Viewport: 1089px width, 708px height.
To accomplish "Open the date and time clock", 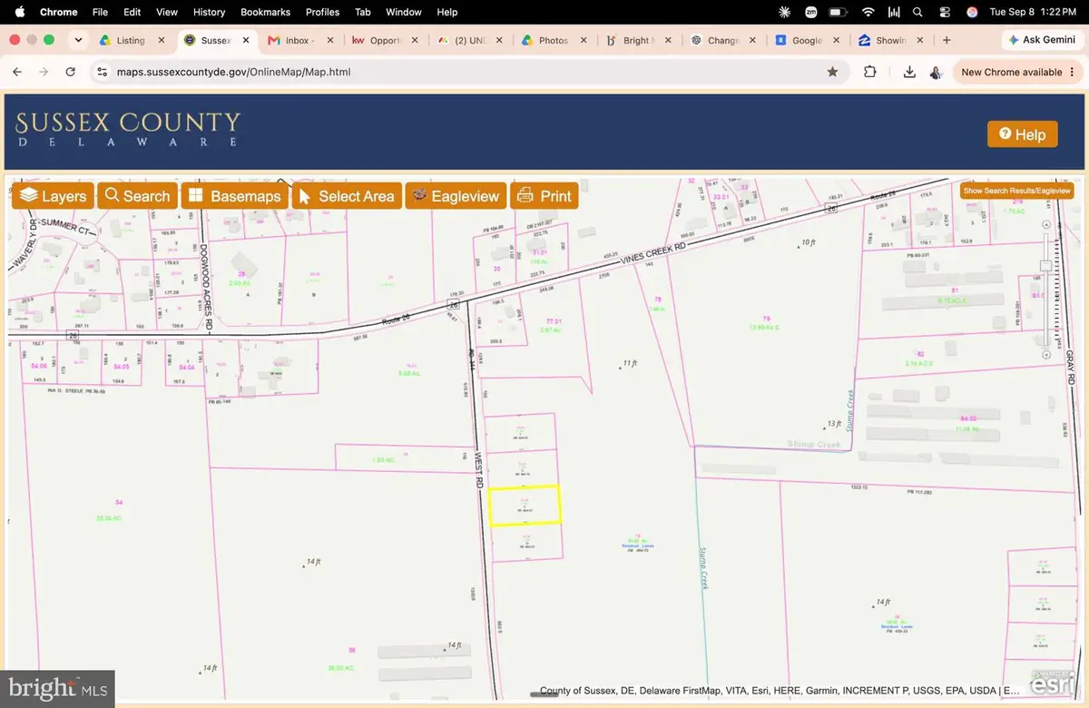I will (1035, 12).
